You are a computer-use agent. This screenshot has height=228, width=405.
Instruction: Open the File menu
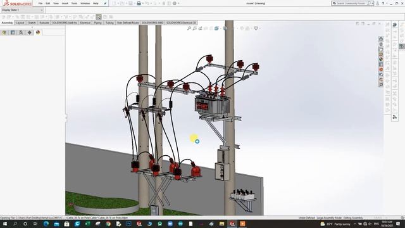point(40,3)
